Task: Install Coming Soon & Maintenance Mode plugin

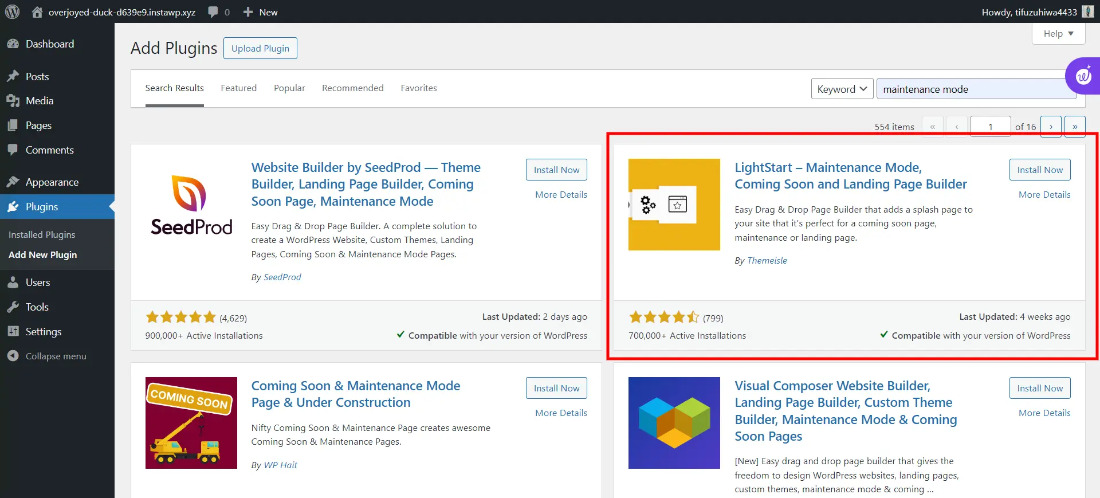Action: [x=556, y=388]
